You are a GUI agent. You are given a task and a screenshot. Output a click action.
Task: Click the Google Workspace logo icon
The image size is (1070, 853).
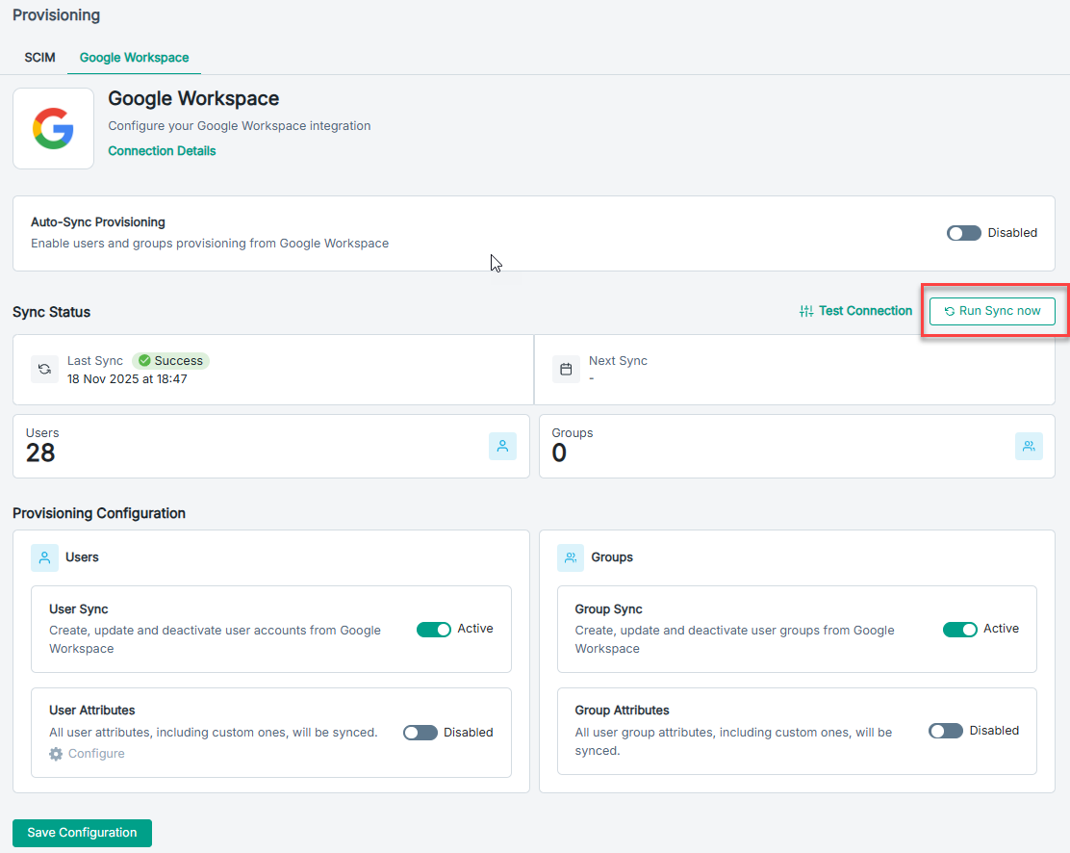53,129
